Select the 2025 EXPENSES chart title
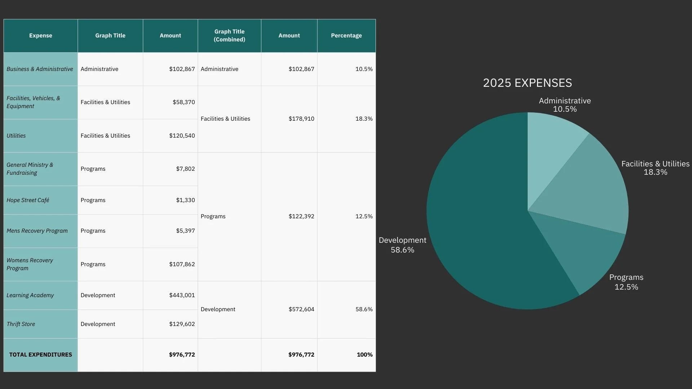The height and width of the screenshot is (389, 692). [527, 83]
